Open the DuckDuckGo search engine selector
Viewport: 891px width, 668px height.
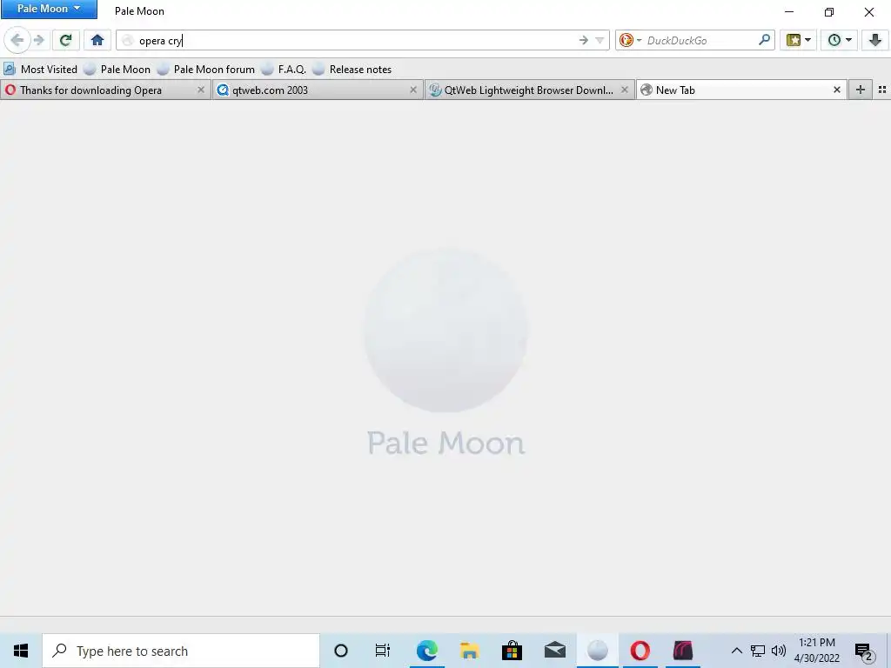(x=630, y=40)
